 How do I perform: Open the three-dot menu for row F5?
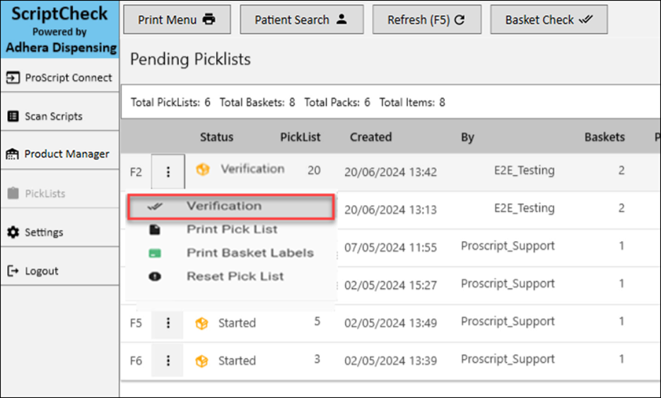168,323
